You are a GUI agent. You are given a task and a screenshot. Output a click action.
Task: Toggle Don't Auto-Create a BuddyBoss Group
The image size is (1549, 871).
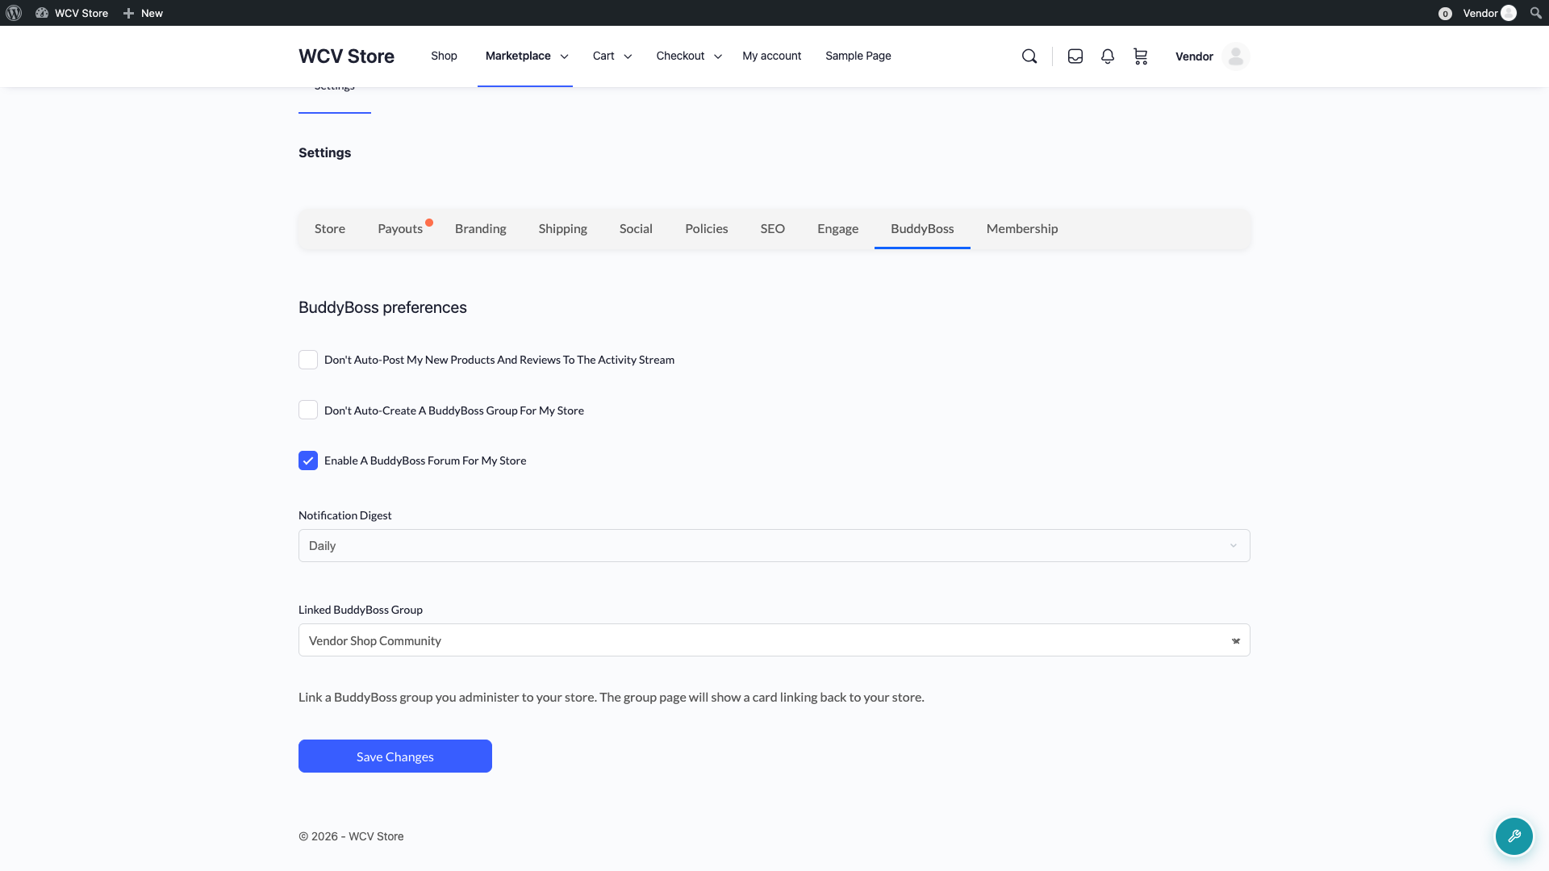308,410
